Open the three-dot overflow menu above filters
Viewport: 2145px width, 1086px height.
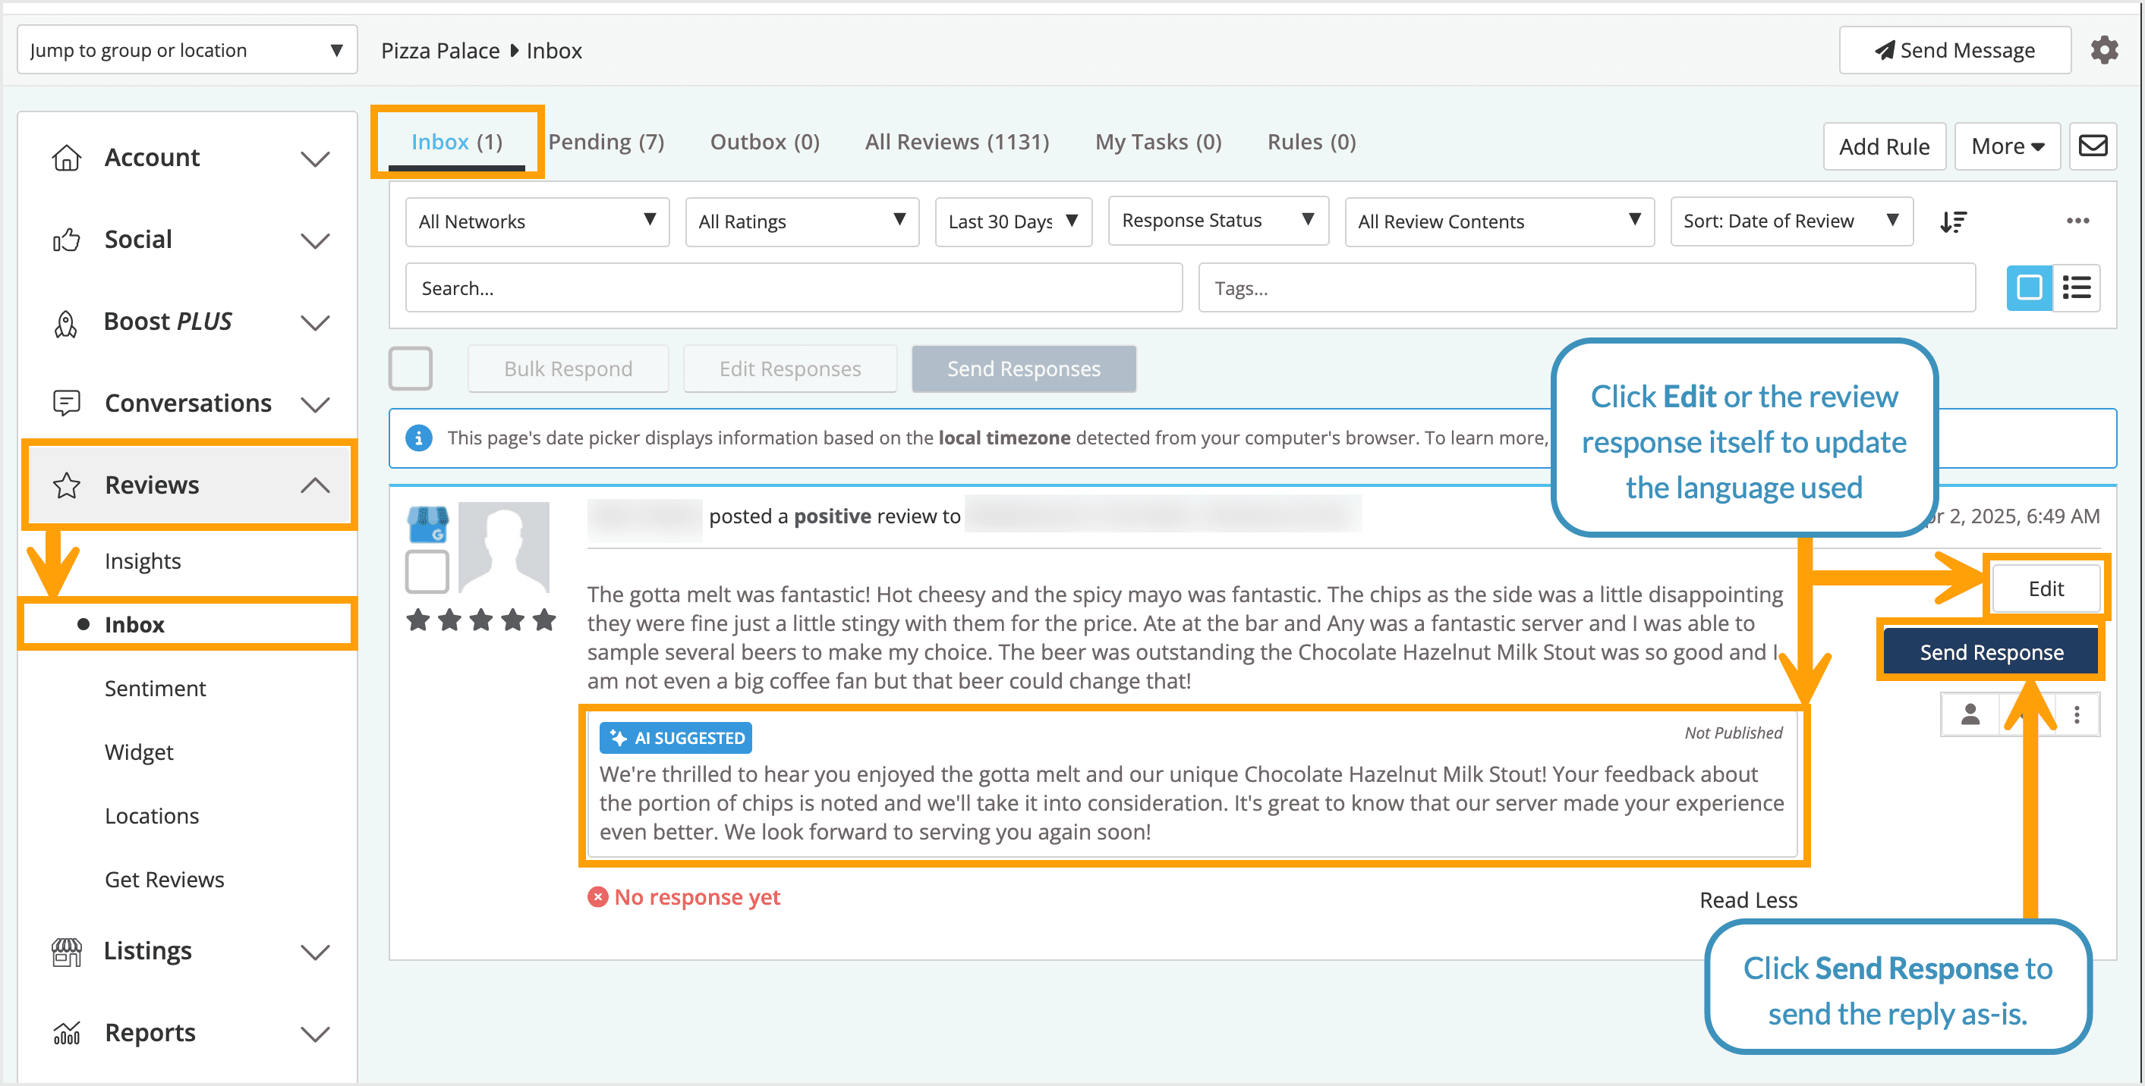(2077, 221)
